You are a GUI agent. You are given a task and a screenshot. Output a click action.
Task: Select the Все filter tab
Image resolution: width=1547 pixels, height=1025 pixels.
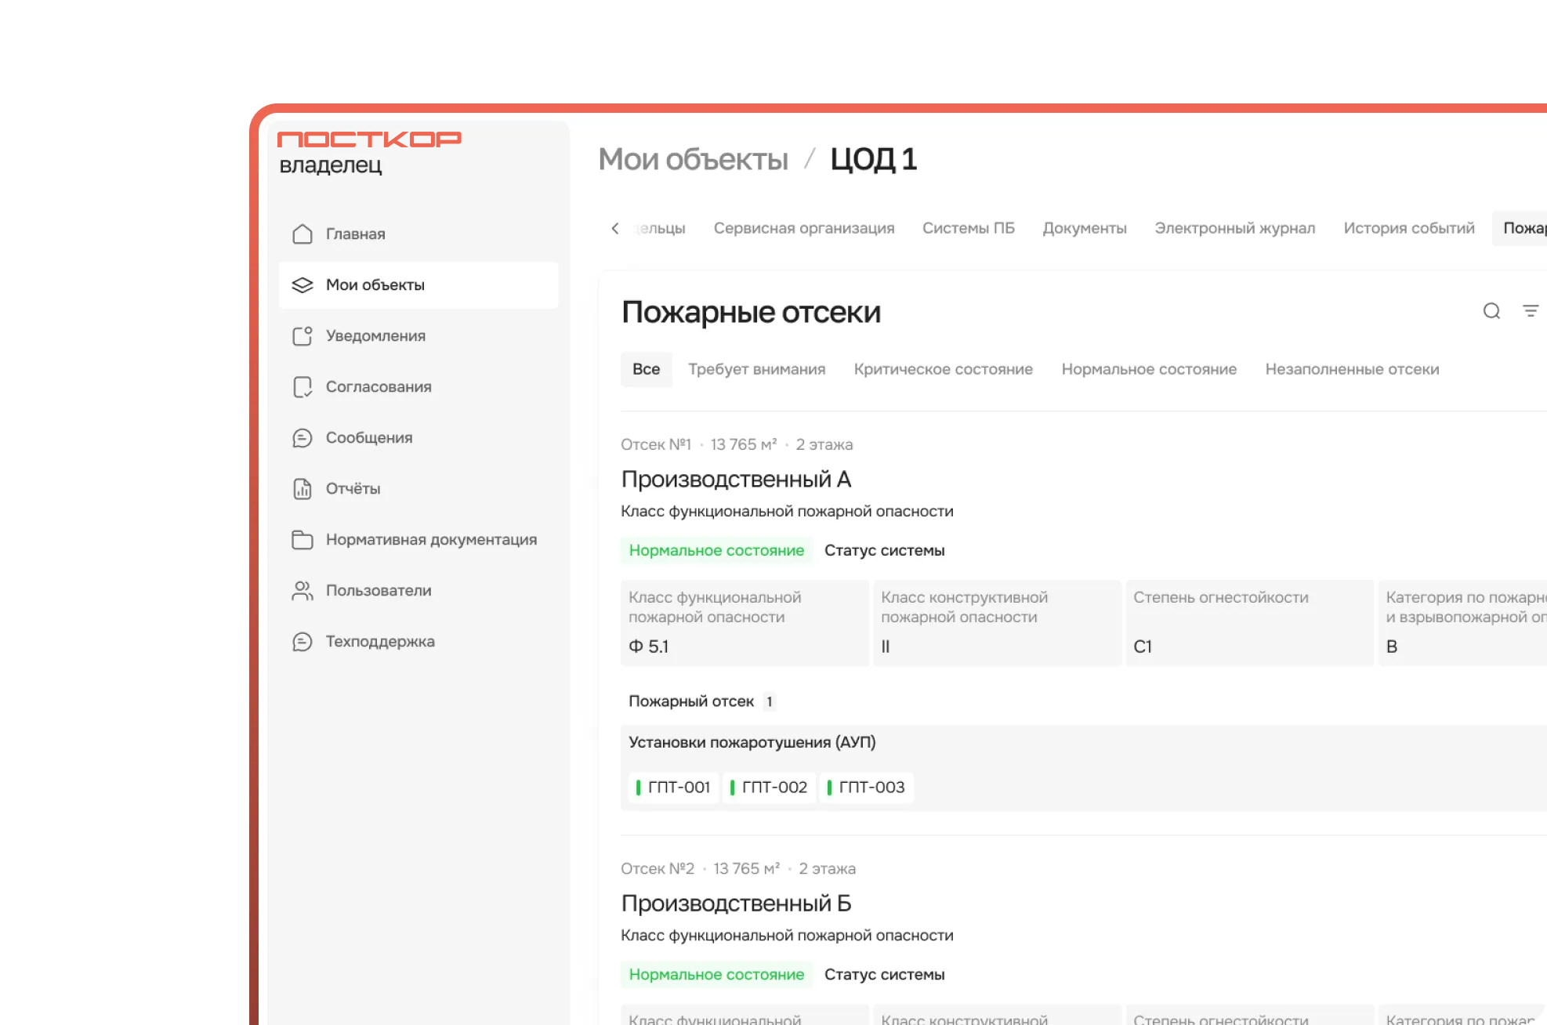[x=647, y=369]
